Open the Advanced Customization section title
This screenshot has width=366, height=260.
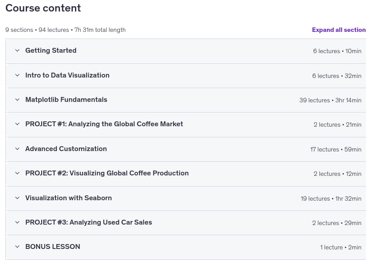coord(66,149)
